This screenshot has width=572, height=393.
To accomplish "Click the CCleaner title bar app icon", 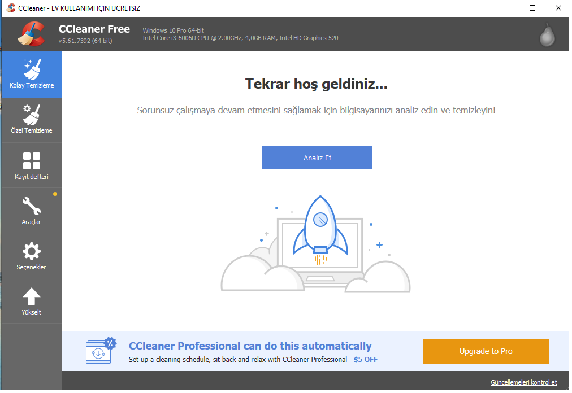I will click(x=11, y=8).
